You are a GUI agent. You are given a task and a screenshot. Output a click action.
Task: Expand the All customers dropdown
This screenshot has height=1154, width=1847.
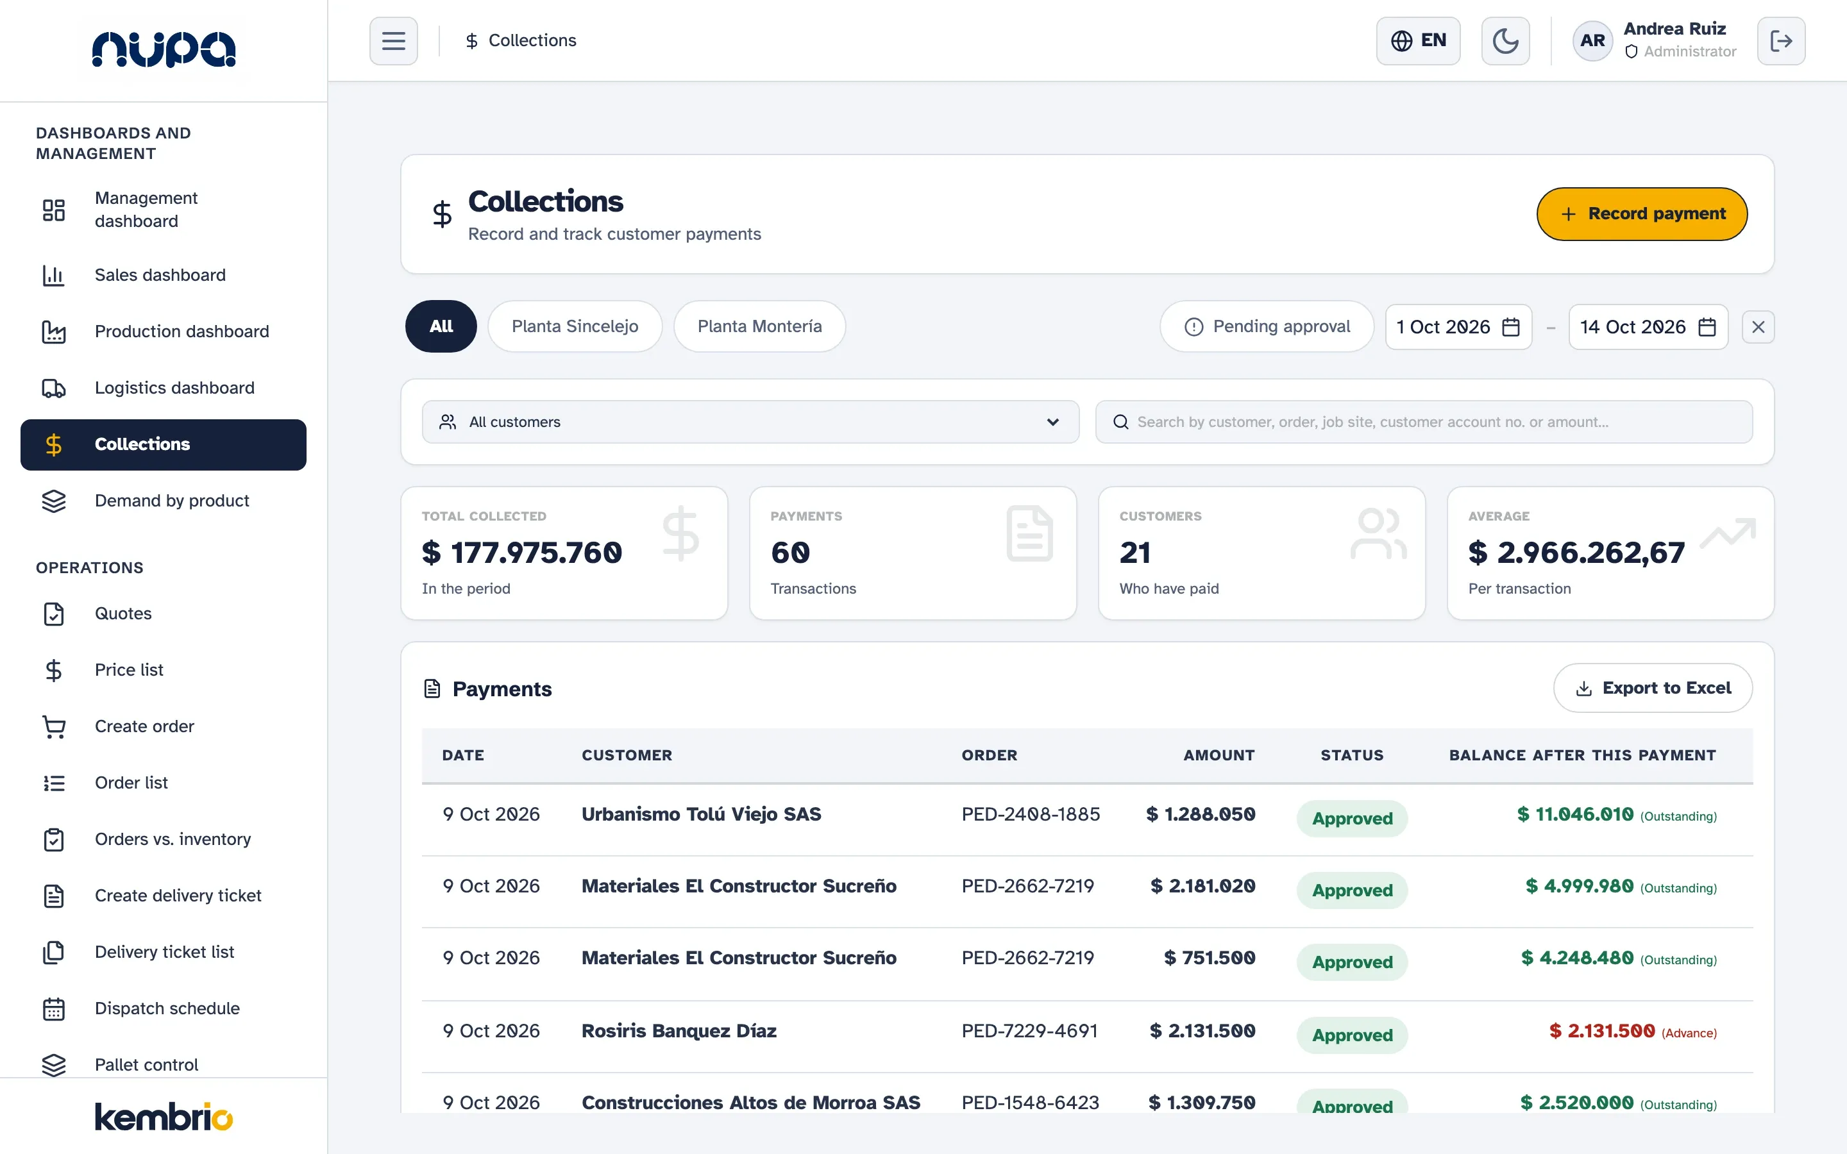click(x=750, y=422)
